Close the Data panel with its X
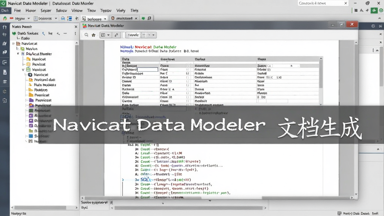Image resolution: width=384 pixels, height=216 pixels. click(x=76, y=27)
